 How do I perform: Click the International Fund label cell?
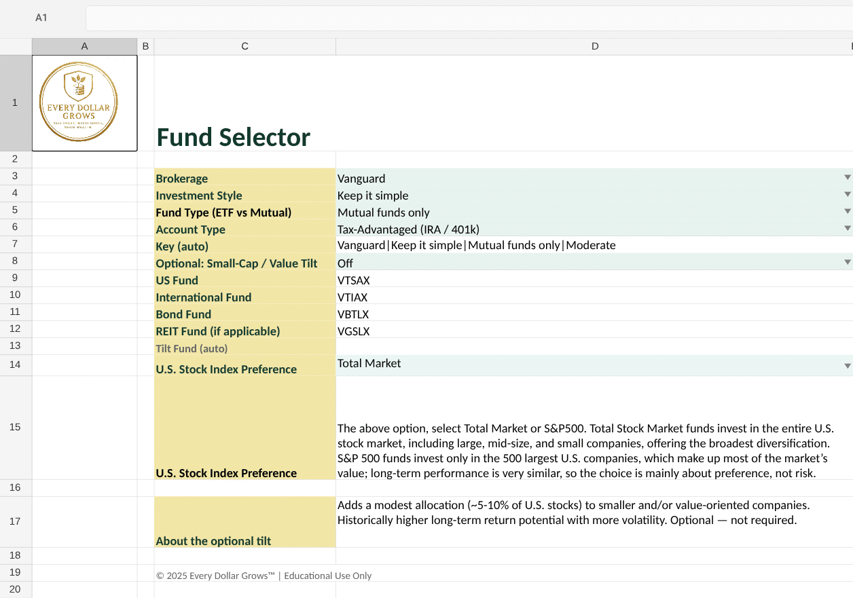(244, 296)
